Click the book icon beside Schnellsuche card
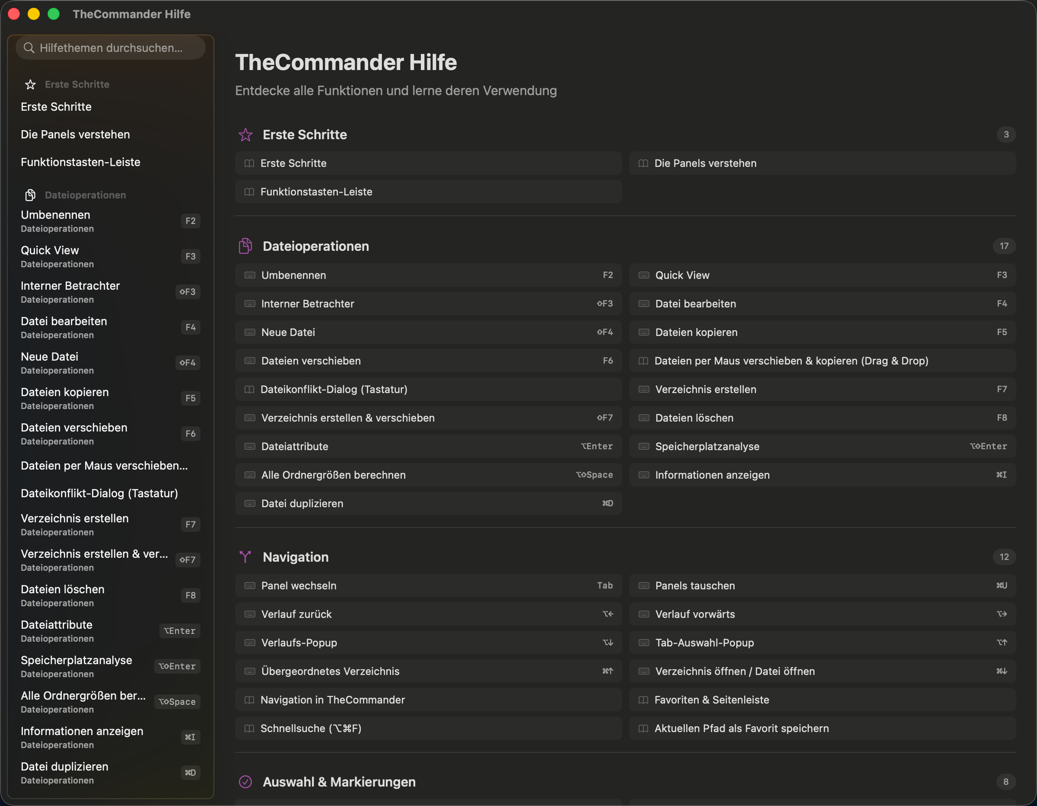The image size is (1037, 806). pyautogui.click(x=249, y=729)
